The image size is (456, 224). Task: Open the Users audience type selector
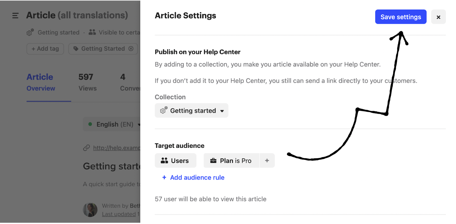pyautogui.click(x=176, y=161)
